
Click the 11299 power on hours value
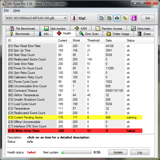point(110,68)
